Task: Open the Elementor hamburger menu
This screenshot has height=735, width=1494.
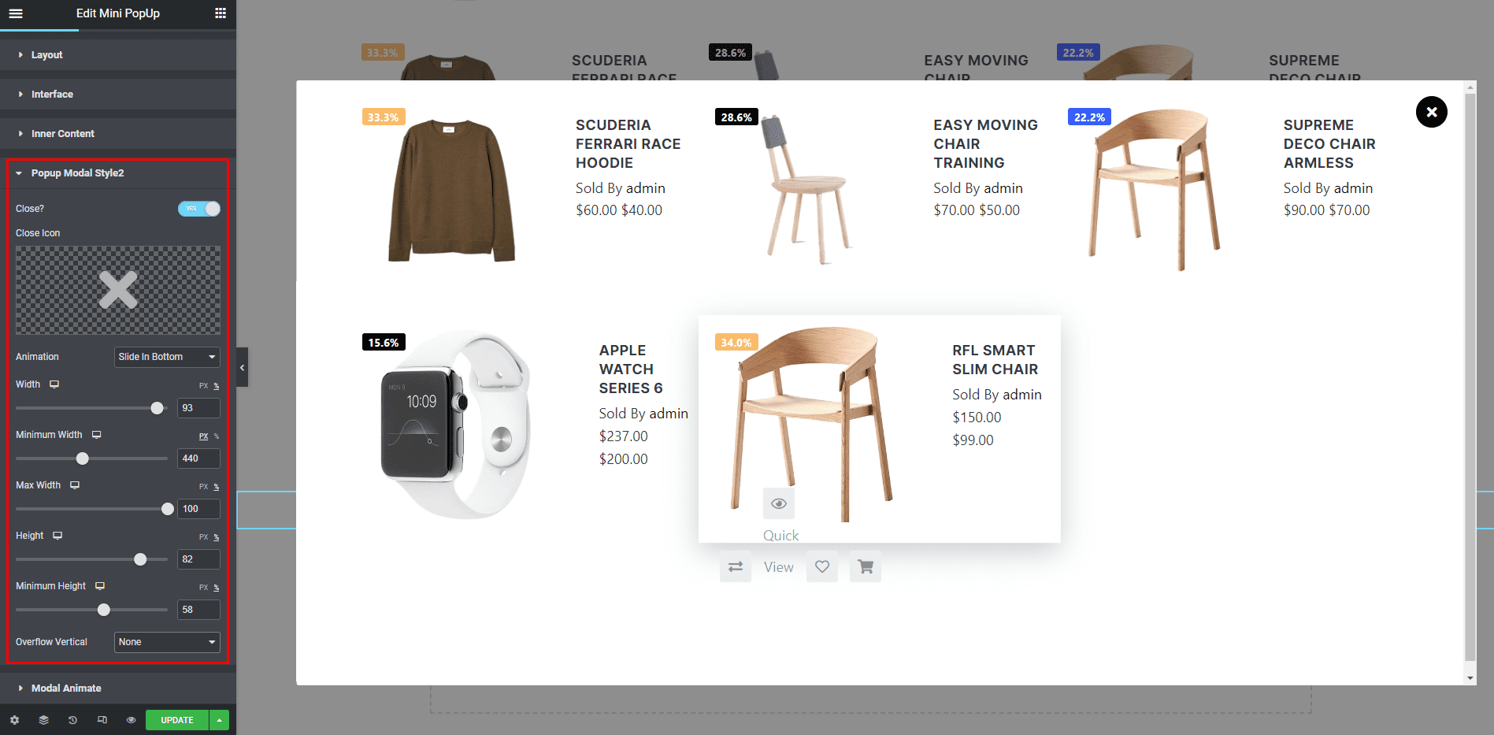Action: [x=16, y=13]
